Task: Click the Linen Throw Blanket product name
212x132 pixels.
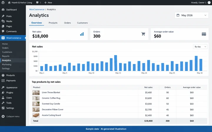Action: click(x=51, y=92)
